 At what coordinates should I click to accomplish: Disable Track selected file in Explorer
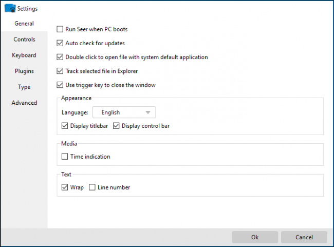61,71
